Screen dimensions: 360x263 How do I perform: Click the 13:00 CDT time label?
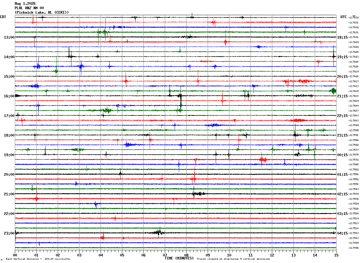tap(9, 37)
